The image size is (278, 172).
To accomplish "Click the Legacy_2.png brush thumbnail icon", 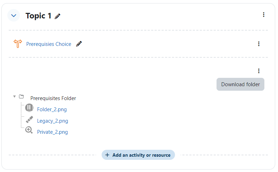I will 29,120.
